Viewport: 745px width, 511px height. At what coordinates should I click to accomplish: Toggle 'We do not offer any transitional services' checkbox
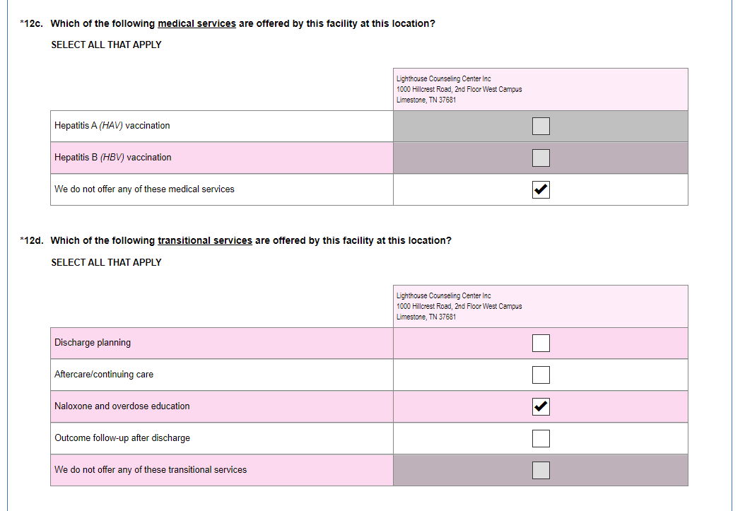click(x=541, y=470)
